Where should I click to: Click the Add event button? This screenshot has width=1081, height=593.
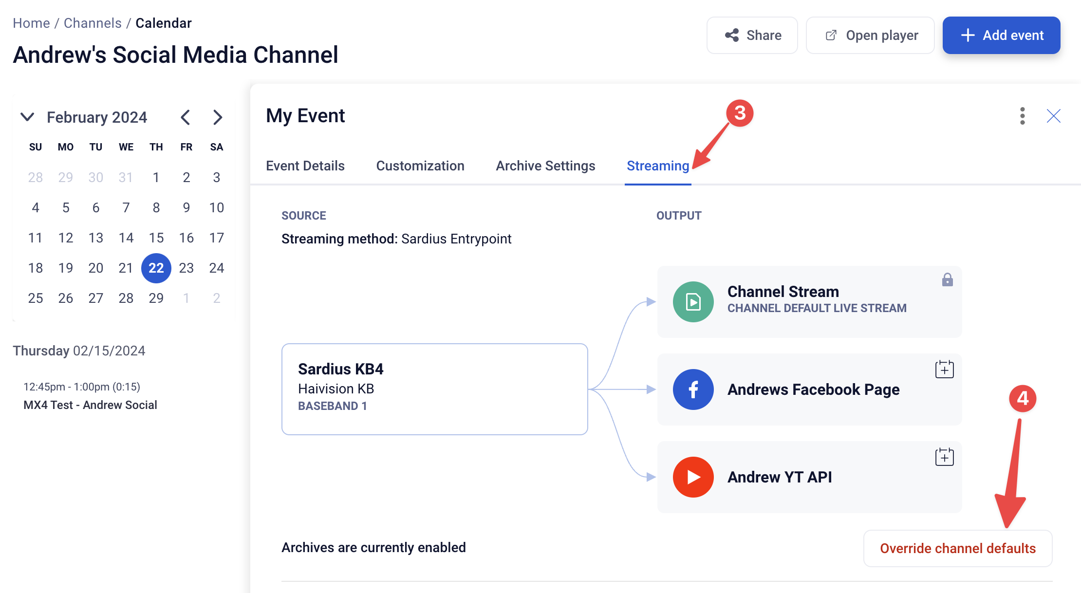coord(1002,36)
